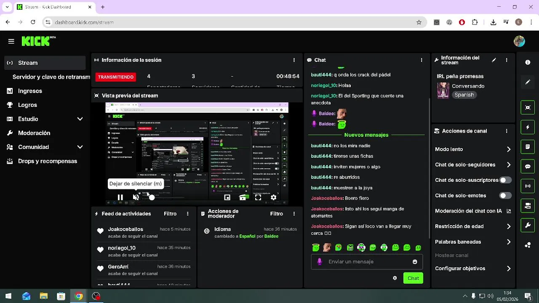
Task: Open Windows Start menu
Action: pyautogui.click(x=8, y=296)
